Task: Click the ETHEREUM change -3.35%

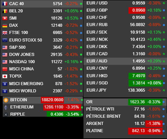Action: tap(73, 107)
